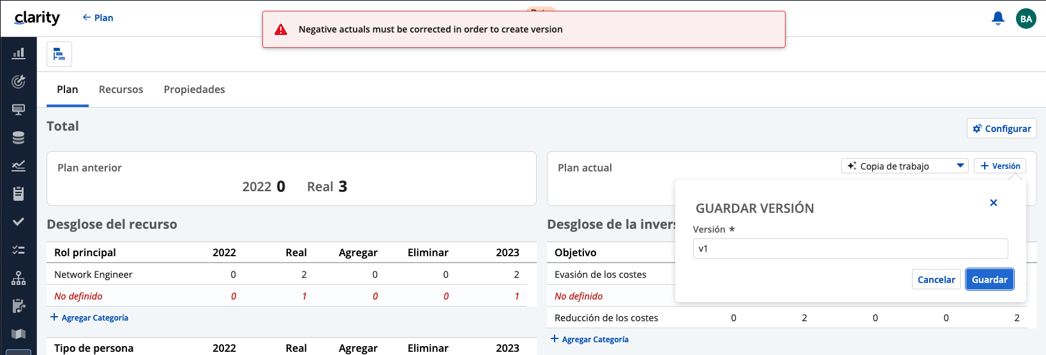Open the Gantt view toolbar icon

coord(59,54)
